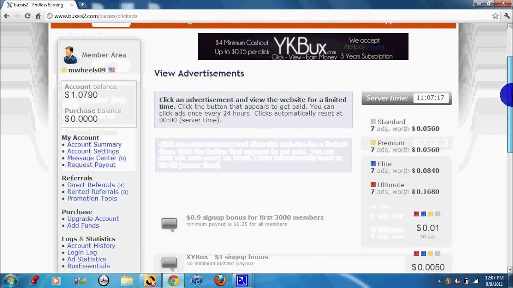Viewport: 513px width, 288px height.
Task: Click the View Advertisements heading
Action: click(199, 74)
